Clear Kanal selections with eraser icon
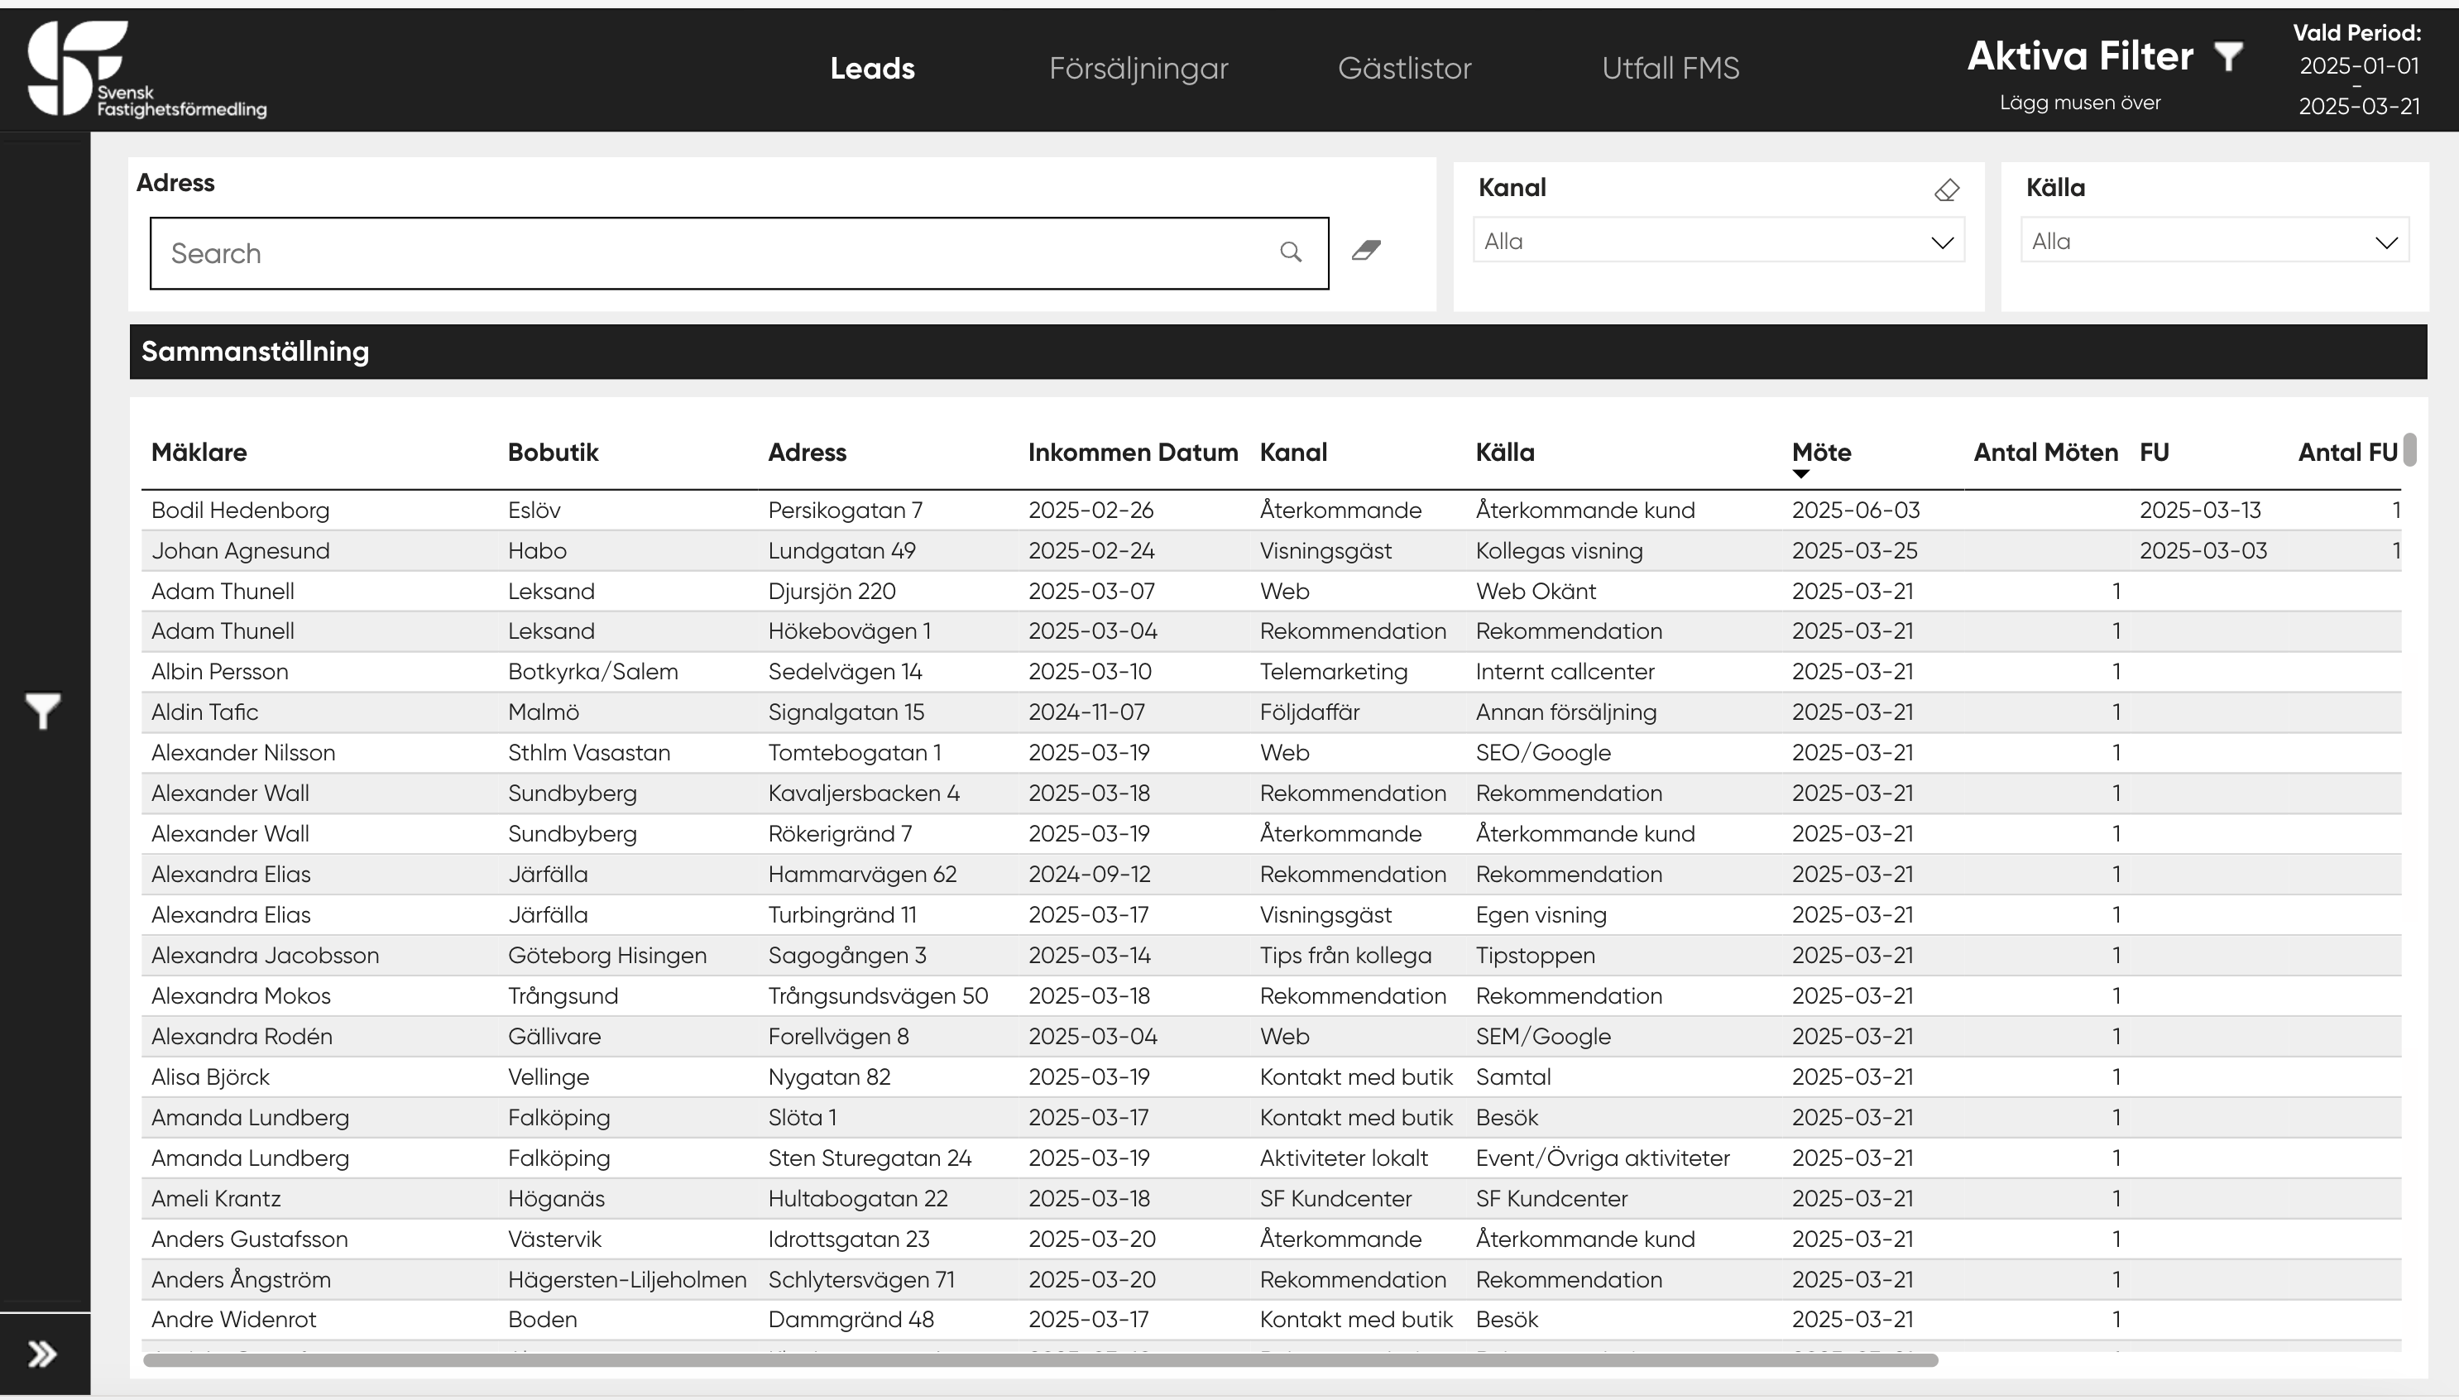Screen dimensions: 2459x1400 [x=1946, y=190]
